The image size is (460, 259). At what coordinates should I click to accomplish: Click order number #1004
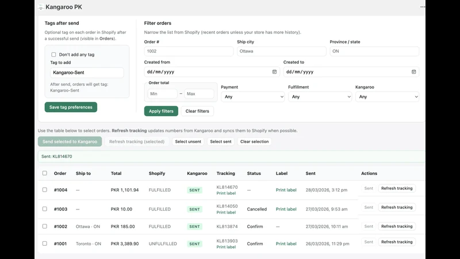(x=60, y=190)
